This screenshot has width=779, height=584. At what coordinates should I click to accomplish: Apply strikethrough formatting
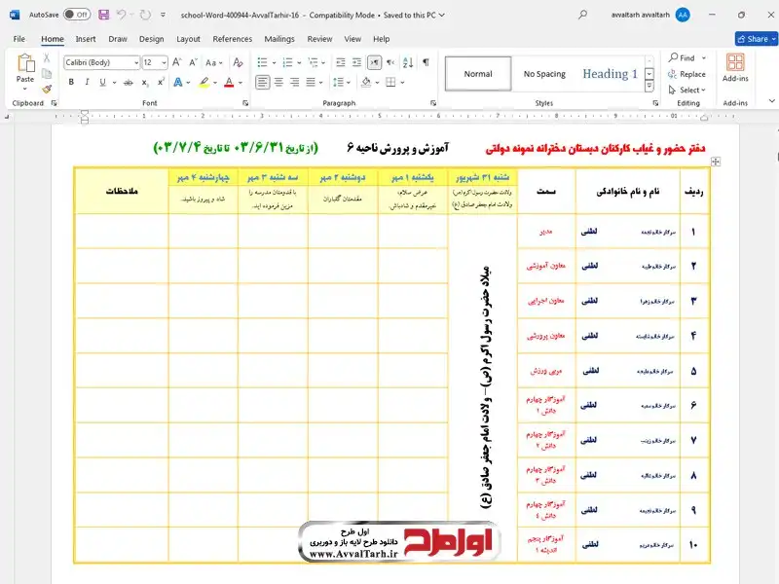[x=129, y=83]
